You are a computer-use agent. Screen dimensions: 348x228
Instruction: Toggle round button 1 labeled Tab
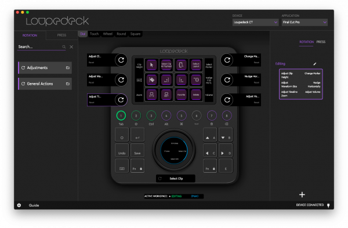tap(121, 115)
